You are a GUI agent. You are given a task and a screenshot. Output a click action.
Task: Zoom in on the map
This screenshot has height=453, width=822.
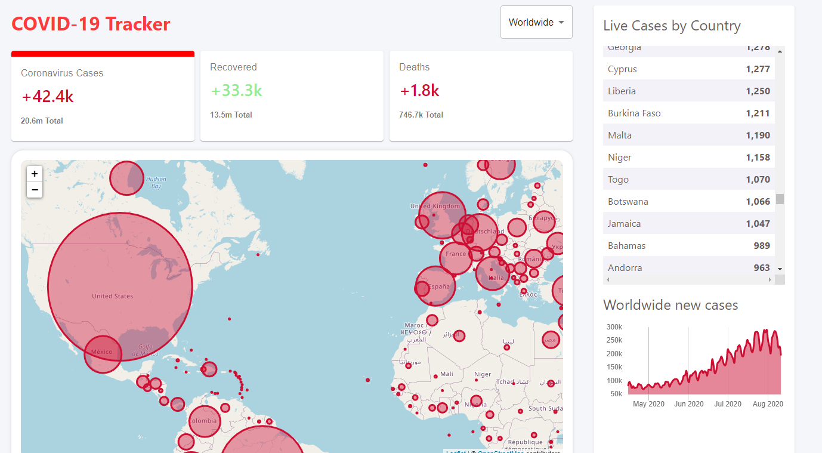35,174
